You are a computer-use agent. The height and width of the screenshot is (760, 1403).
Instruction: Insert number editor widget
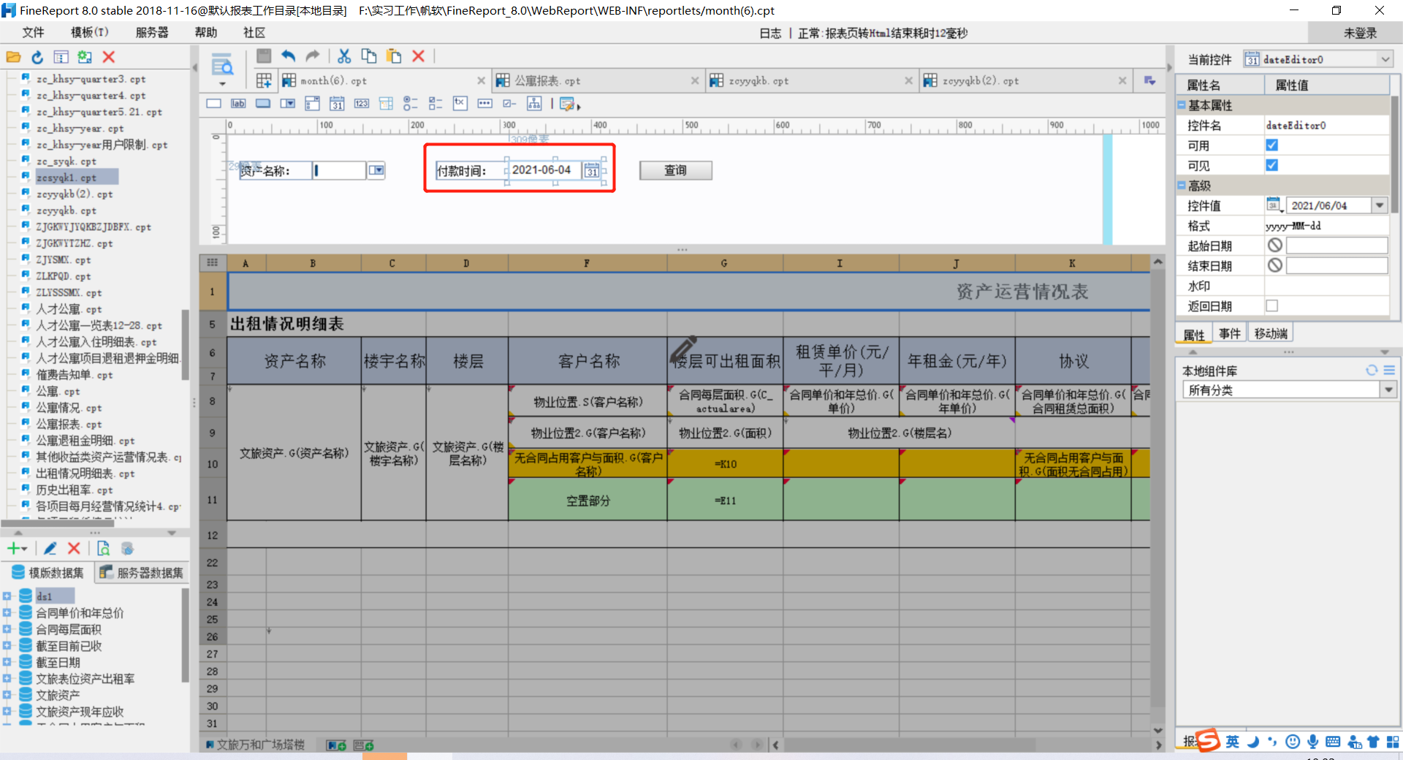(362, 104)
